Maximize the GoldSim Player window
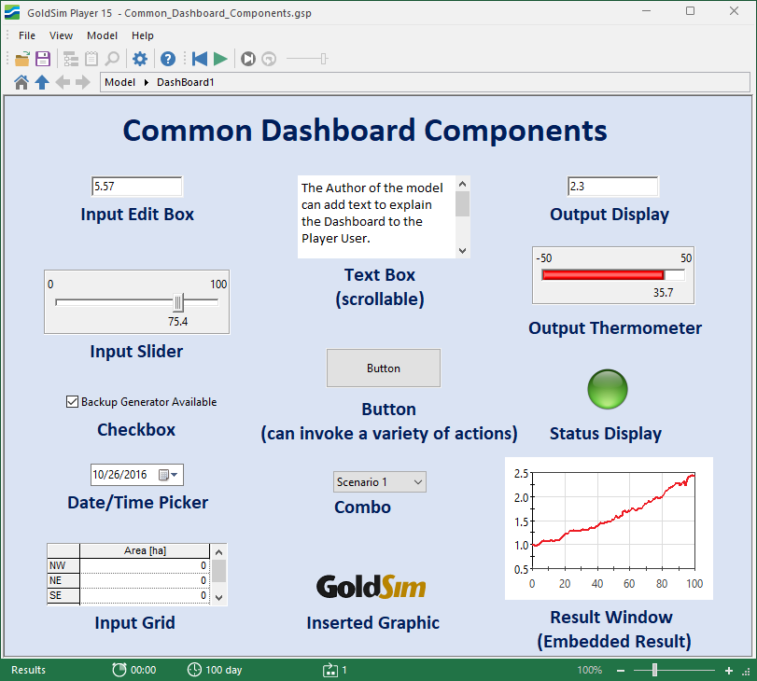The height and width of the screenshot is (681, 757). point(691,11)
